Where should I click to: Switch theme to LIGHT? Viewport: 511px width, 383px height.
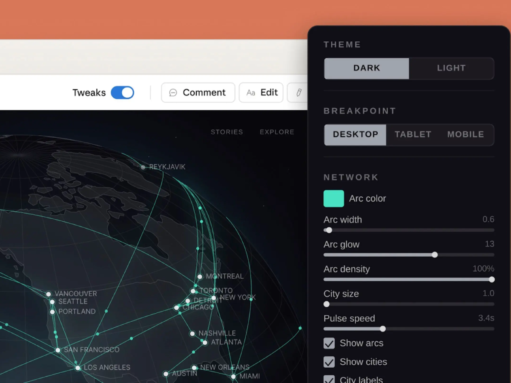click(x=451, y=68)
